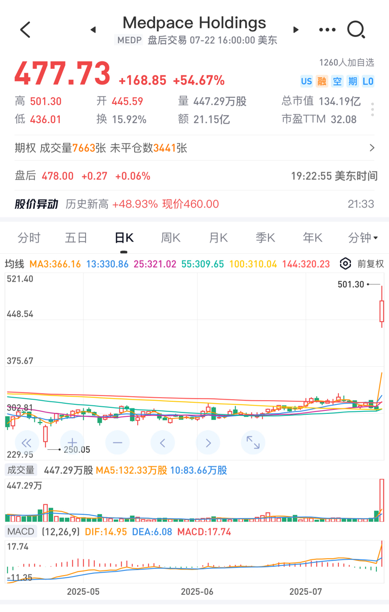The height and width of the screenshot is (612, 389).
Task: Zoom out chart with minus button
Action: (118, 443)
